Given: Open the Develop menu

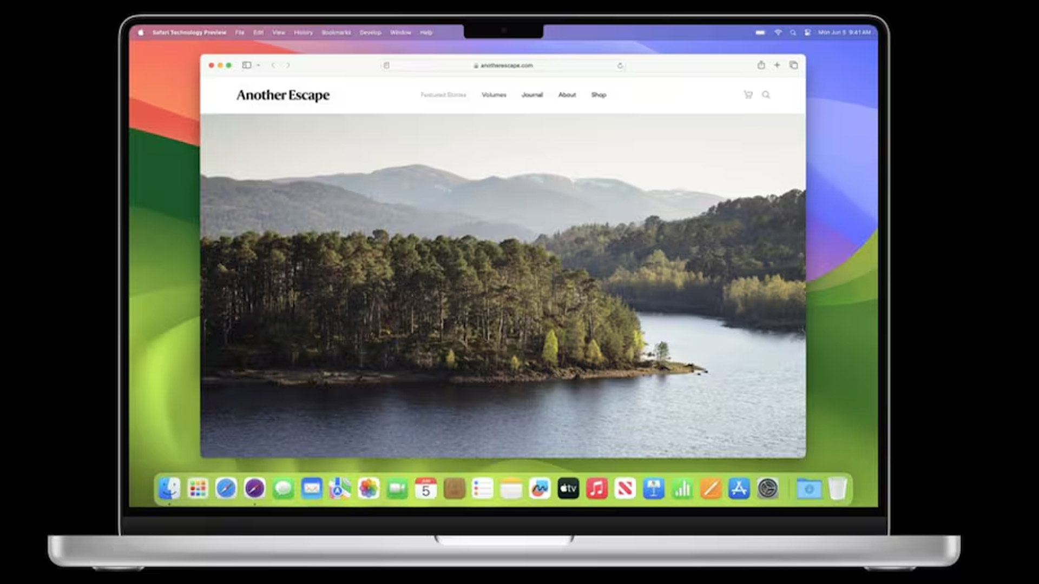Looking at the screenshot, I should [x=370, y=32].
